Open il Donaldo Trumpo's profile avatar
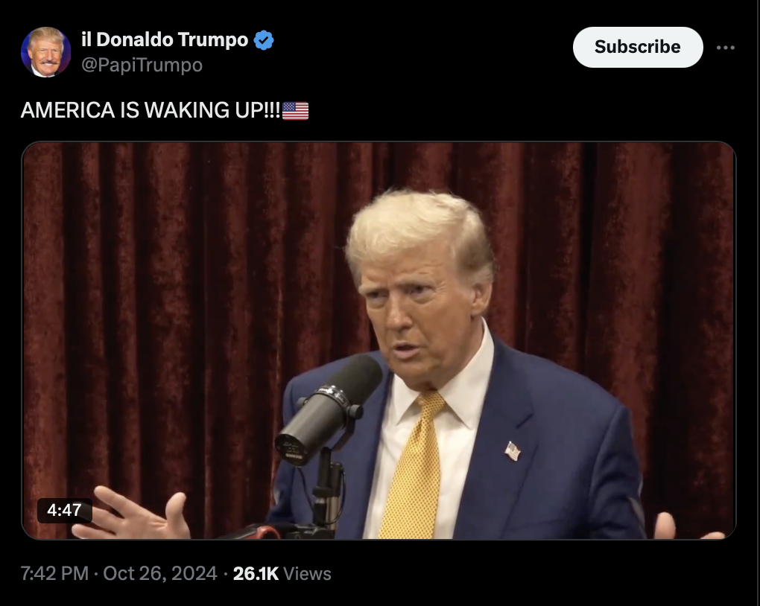This screenshot has width=760, height=606. pyautogui.click(x=46, y=52)
